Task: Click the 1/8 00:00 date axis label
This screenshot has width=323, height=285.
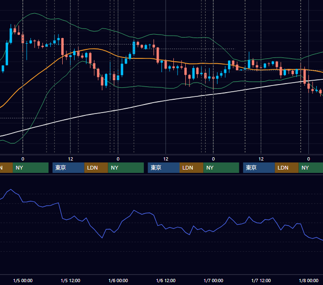Action: point(309,280)
